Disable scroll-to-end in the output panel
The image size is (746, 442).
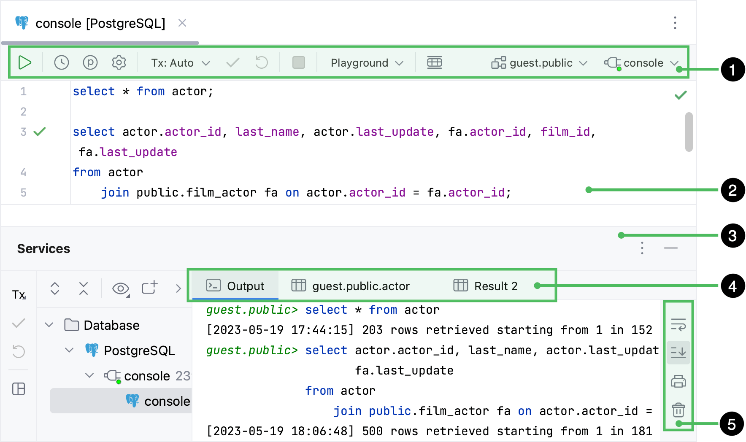pos(678,352)
